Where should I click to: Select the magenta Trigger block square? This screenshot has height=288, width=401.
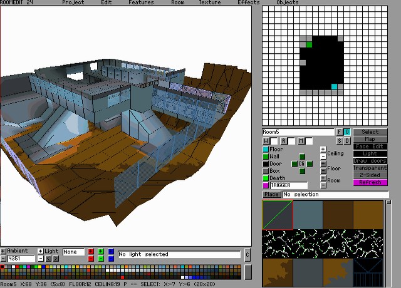point(266,186)
